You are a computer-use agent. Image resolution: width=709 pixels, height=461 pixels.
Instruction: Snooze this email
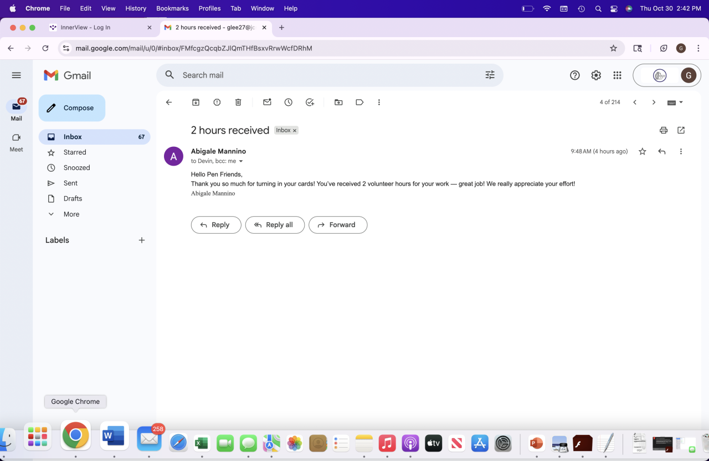tap(289, 103)
